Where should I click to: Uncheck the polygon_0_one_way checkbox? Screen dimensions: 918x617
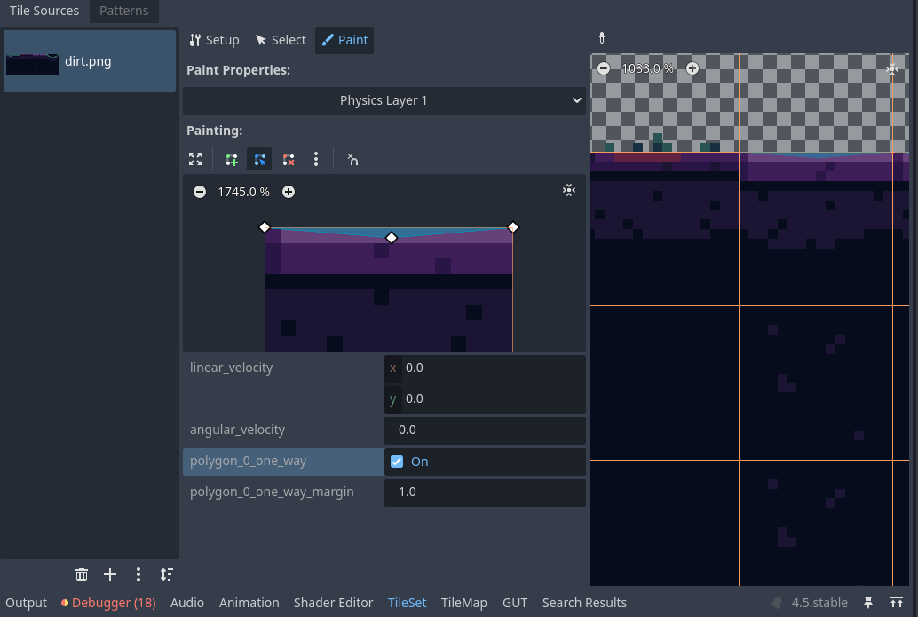(397, 462)
